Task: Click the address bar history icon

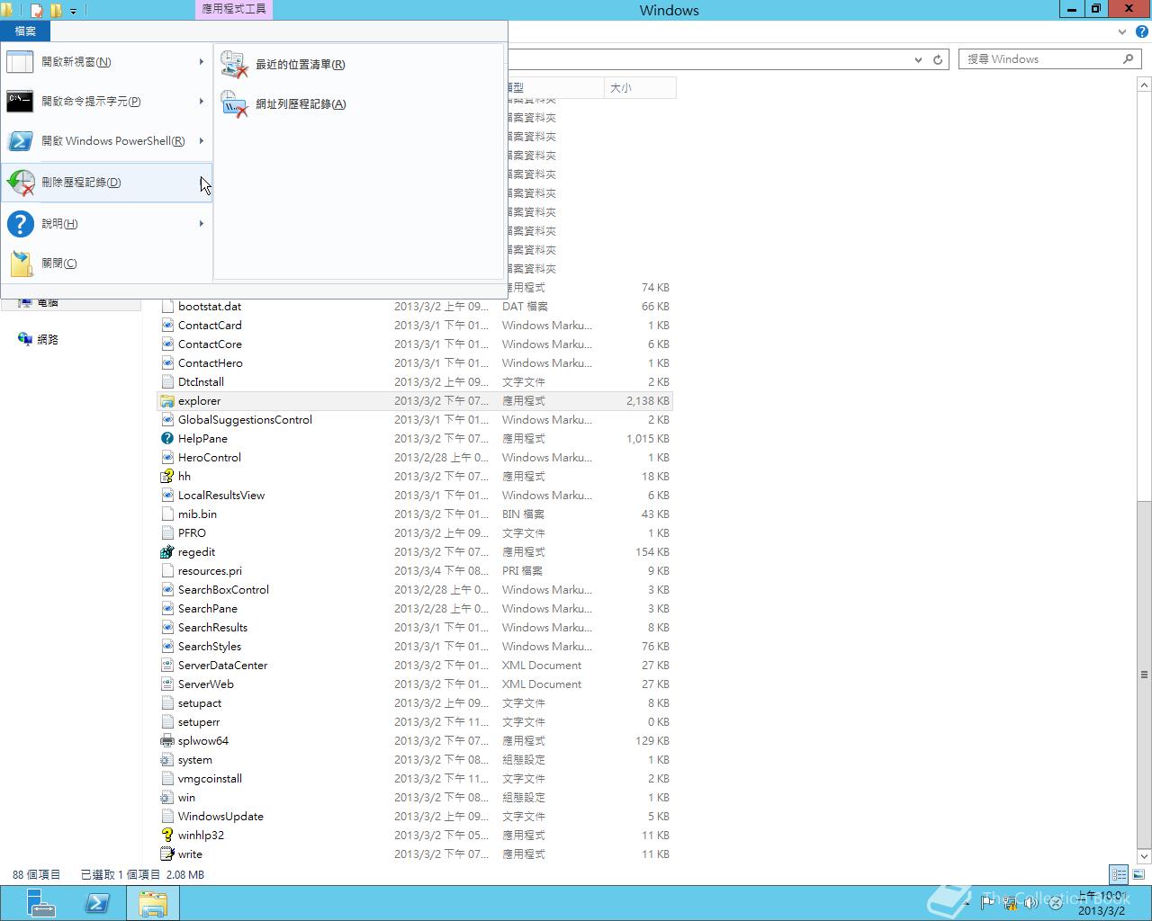Action: pos(234,104)
